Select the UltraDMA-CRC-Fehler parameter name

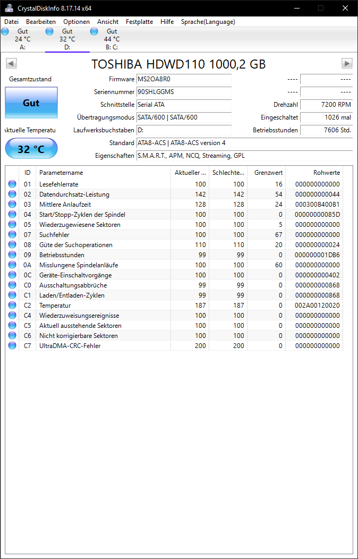pyautogui.click(x=70, y=346)
